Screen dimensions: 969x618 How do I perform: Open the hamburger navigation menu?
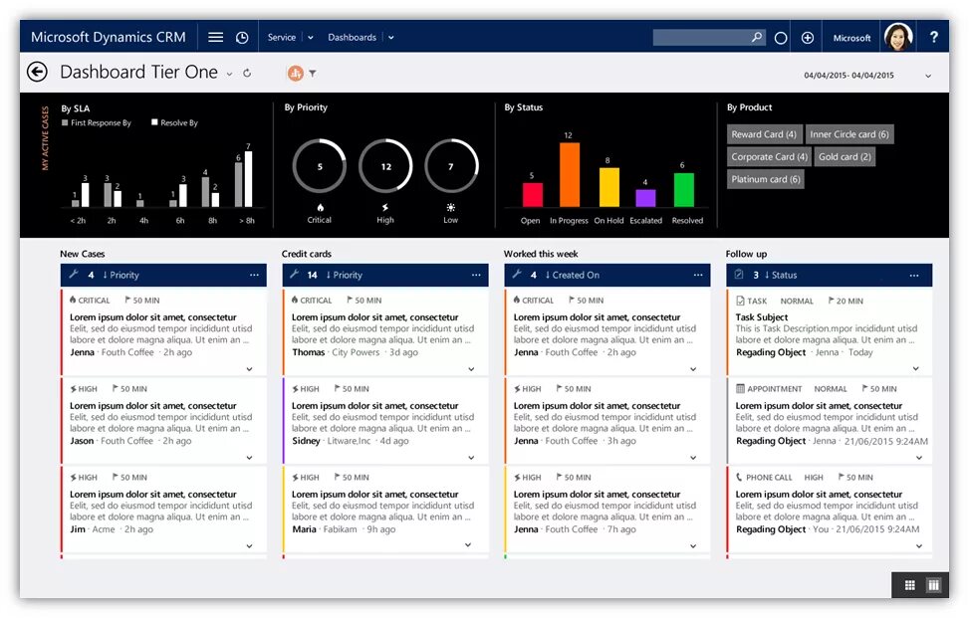[216, 37]
